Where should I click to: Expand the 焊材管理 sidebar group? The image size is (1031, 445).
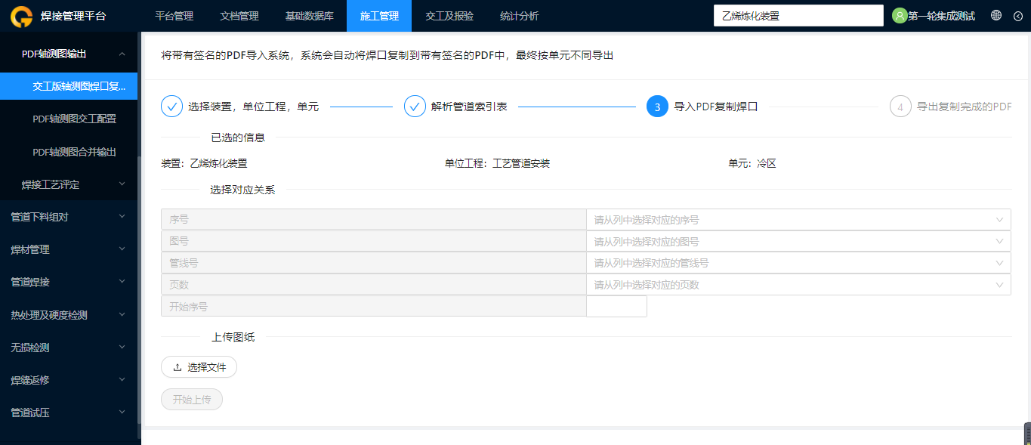click(x=69, y=249)
